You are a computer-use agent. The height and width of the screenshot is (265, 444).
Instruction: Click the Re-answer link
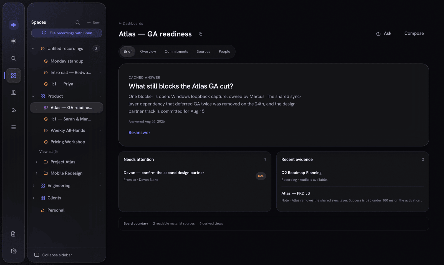[139, 133]
